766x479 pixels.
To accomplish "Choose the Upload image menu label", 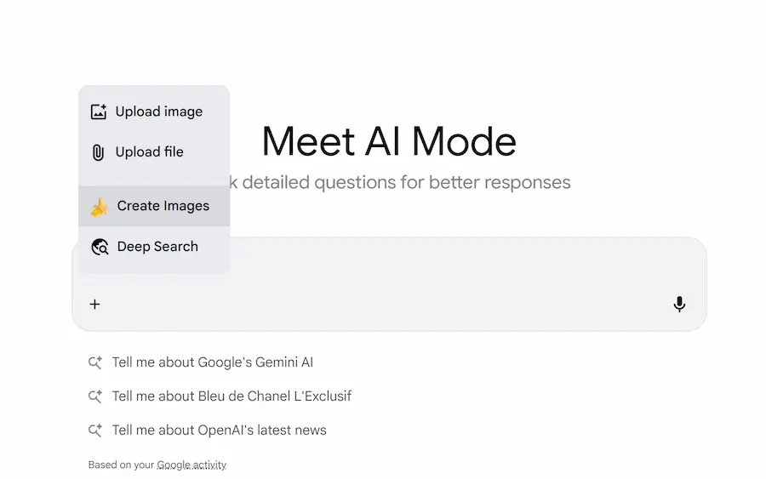I will pyautogui.click(x=159, y=111).
